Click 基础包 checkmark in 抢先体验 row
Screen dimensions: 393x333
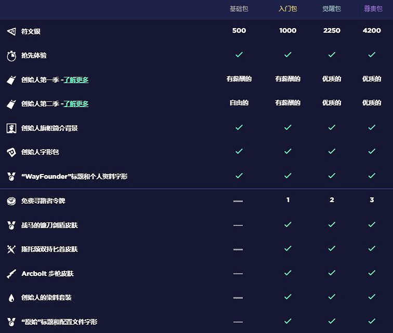(239, 55)
